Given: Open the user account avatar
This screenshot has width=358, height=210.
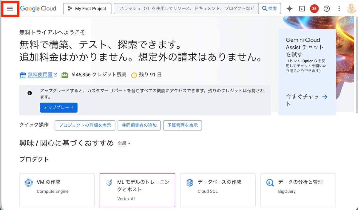Looking at the screenshot, I should point(351,9).
